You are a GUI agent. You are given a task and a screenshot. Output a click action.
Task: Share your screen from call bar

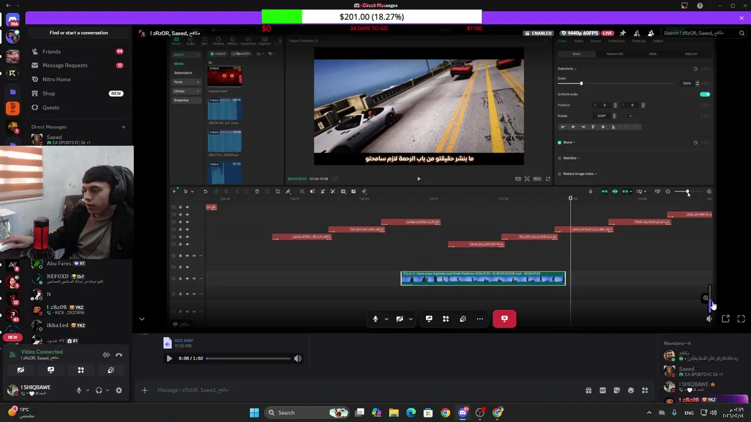pos(429,319)
